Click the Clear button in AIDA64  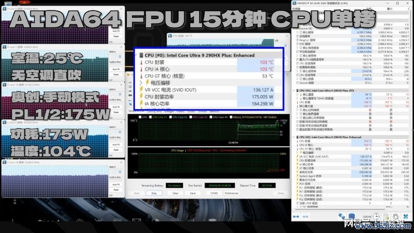175,193
